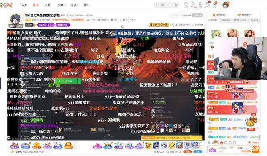
Task: Click the streamer's profile avatar
Action: click(16, 20)
